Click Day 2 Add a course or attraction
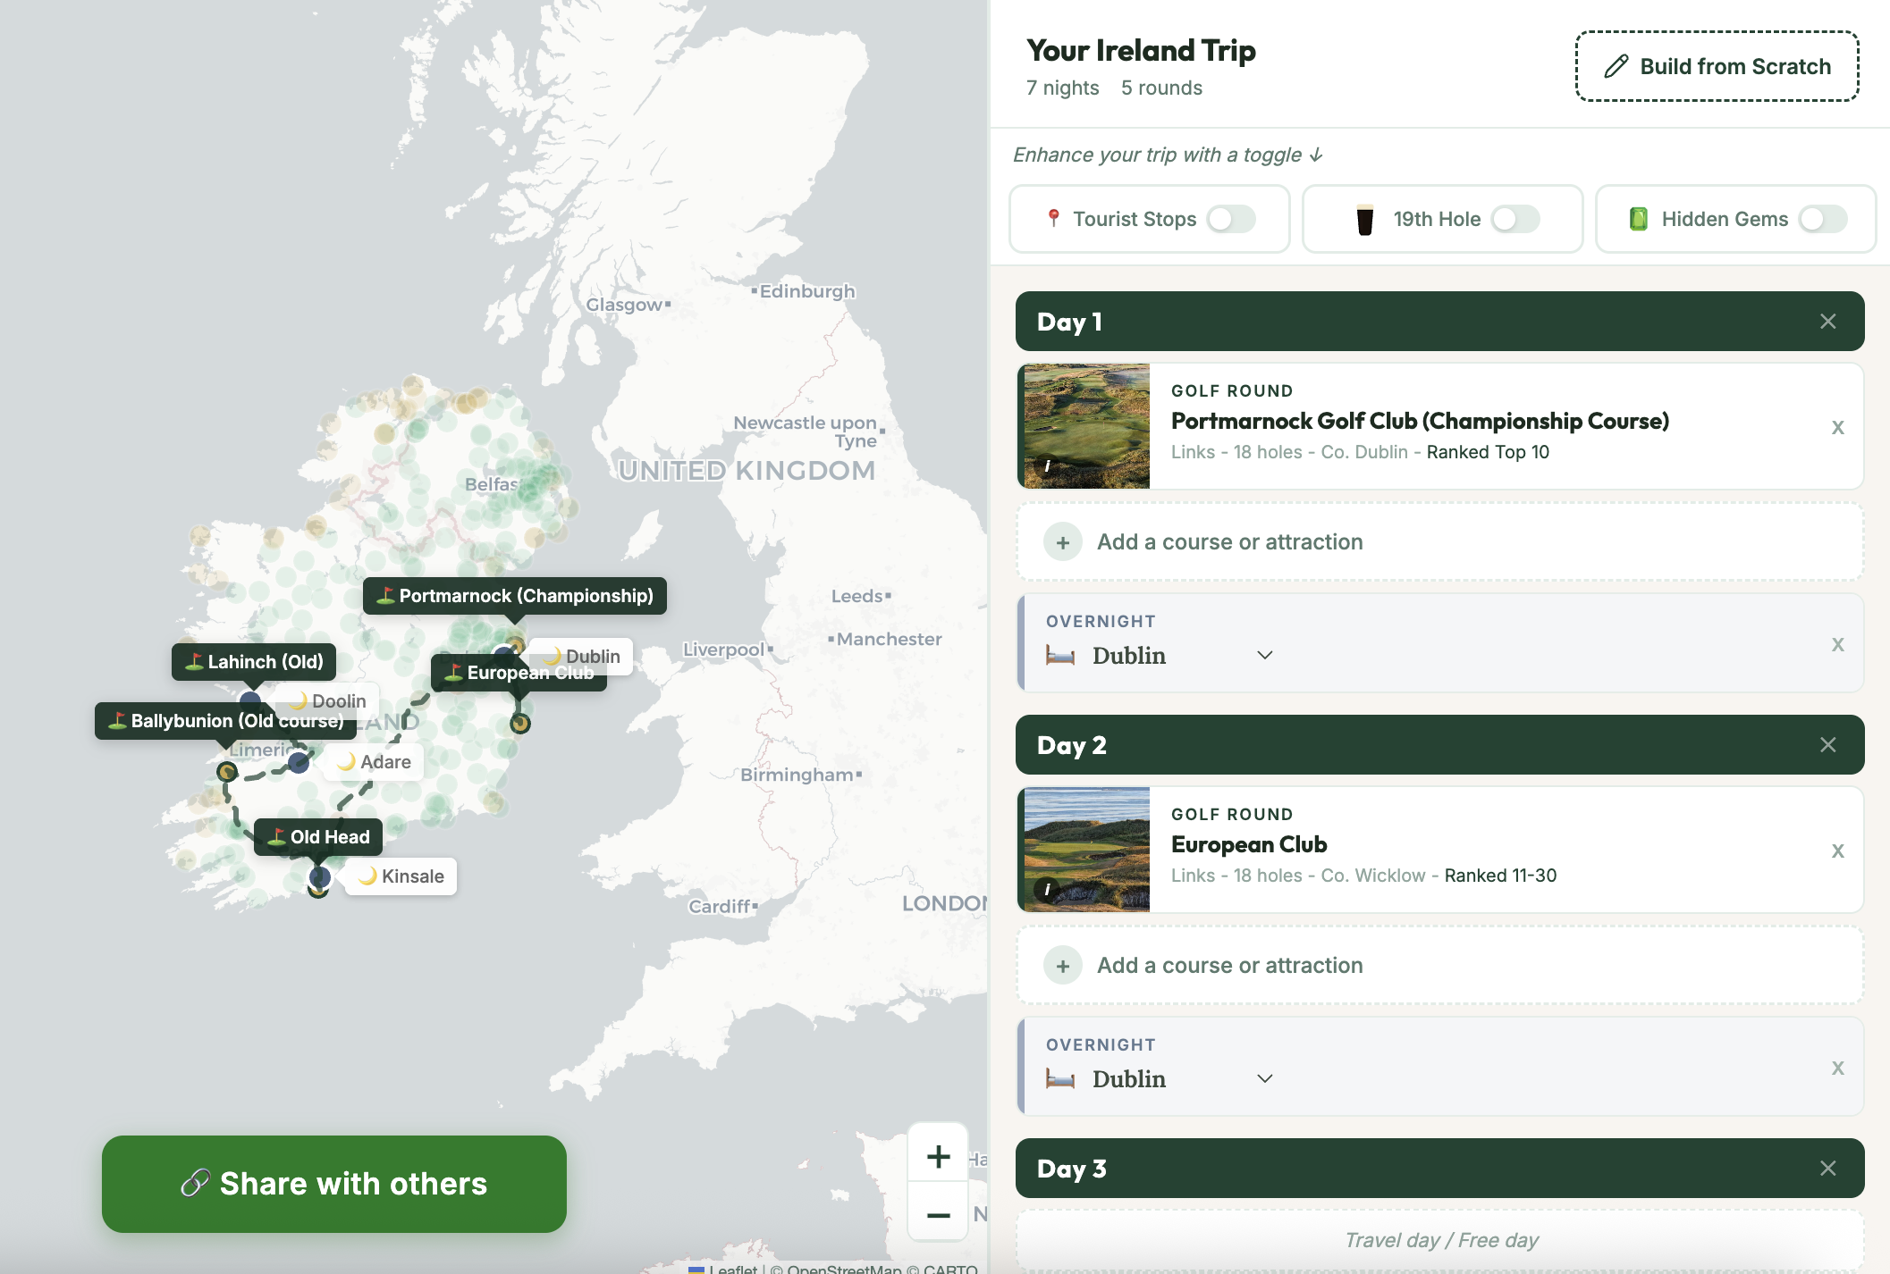The height and width of the screenshot is (1274, 1890). (1439, 966)
